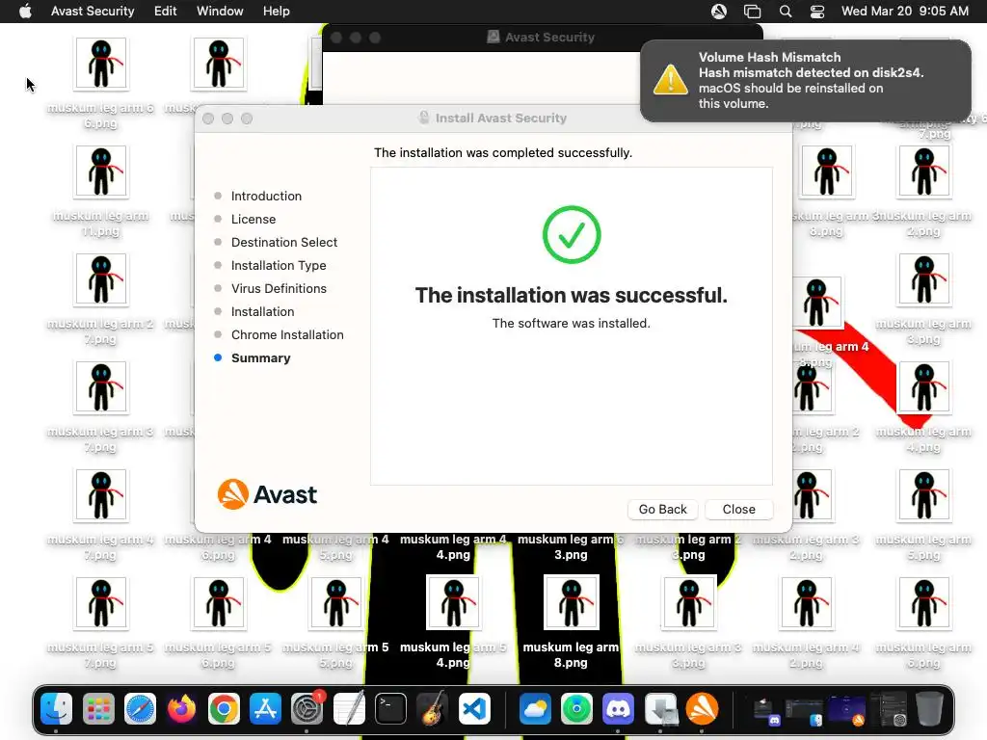Select file muskum leg arm 8.png

click(572, 603)
